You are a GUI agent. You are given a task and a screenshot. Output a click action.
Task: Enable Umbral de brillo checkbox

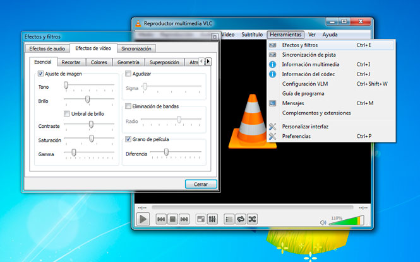coord(67,113)
